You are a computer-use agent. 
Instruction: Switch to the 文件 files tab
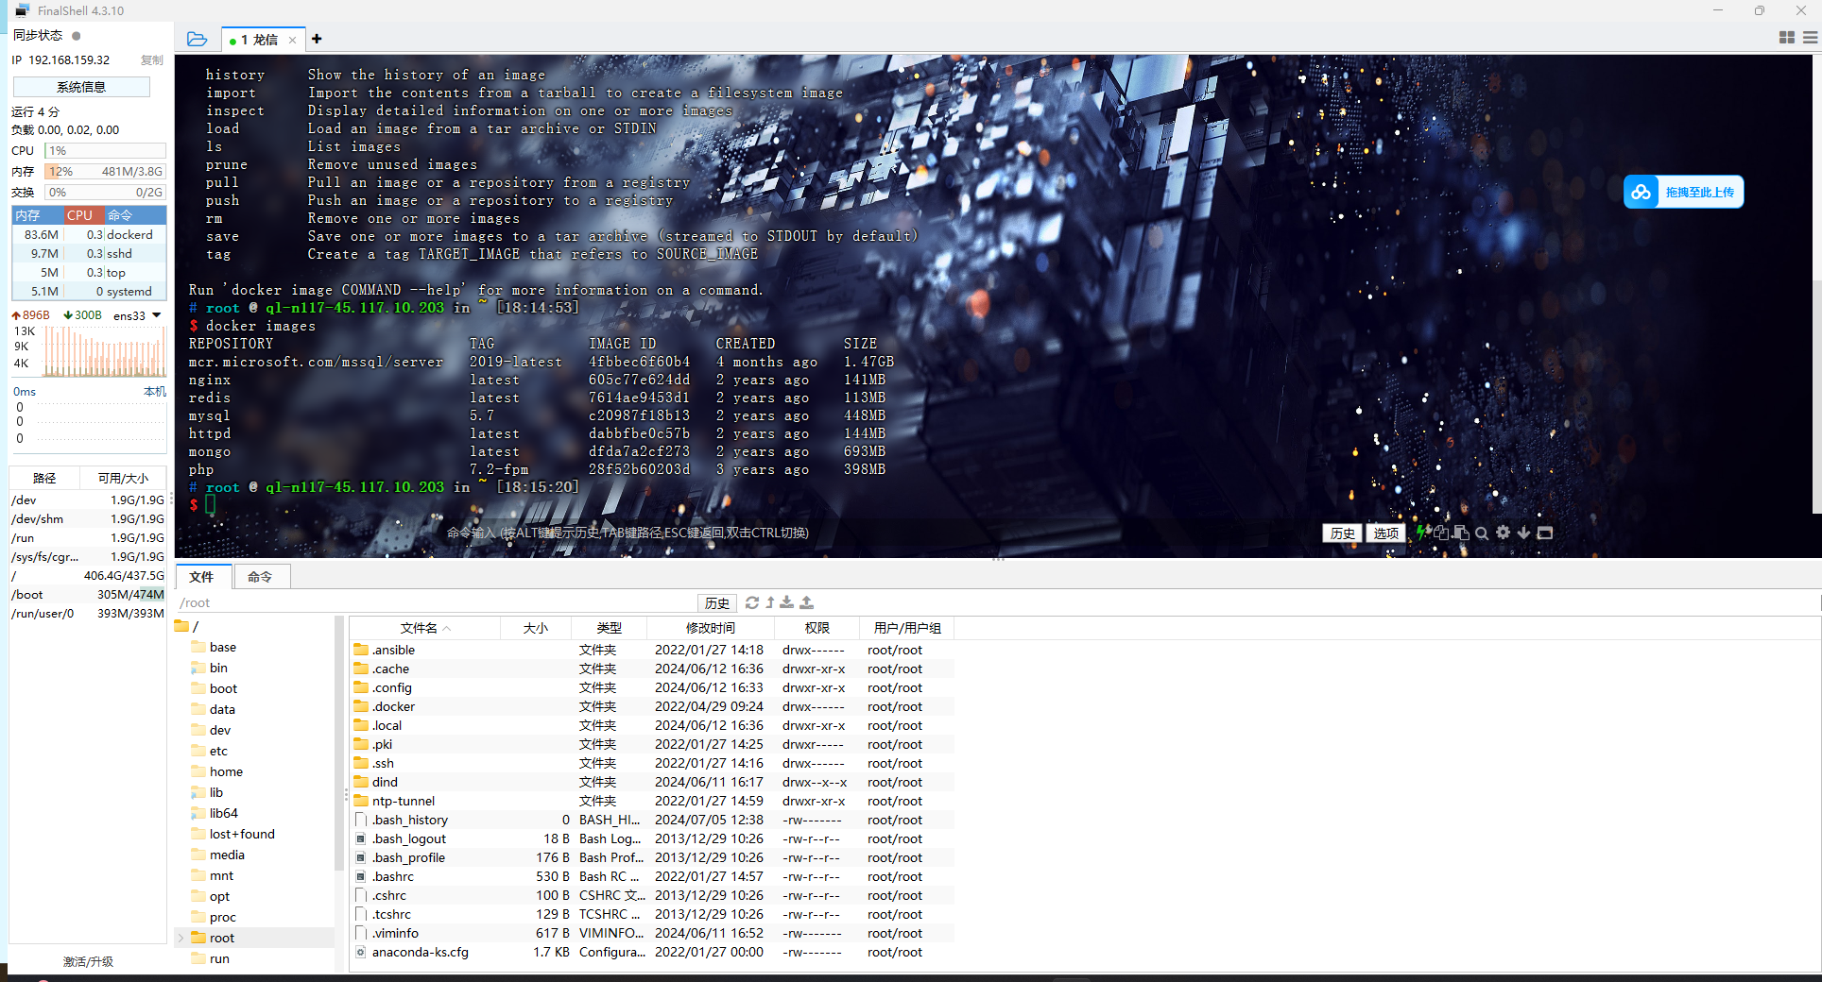coord(201,577)
